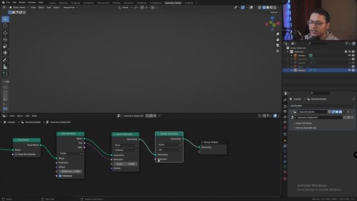The image size is (357, 201).
Task: Select the Add Cube tool
Action: coord(5,74)
